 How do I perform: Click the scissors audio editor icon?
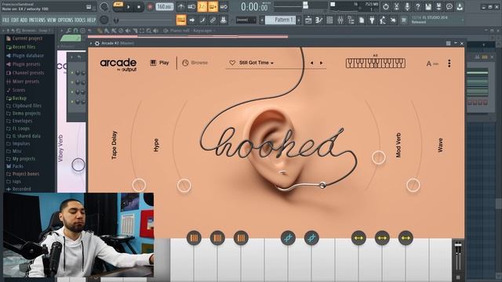coord(396,6)
